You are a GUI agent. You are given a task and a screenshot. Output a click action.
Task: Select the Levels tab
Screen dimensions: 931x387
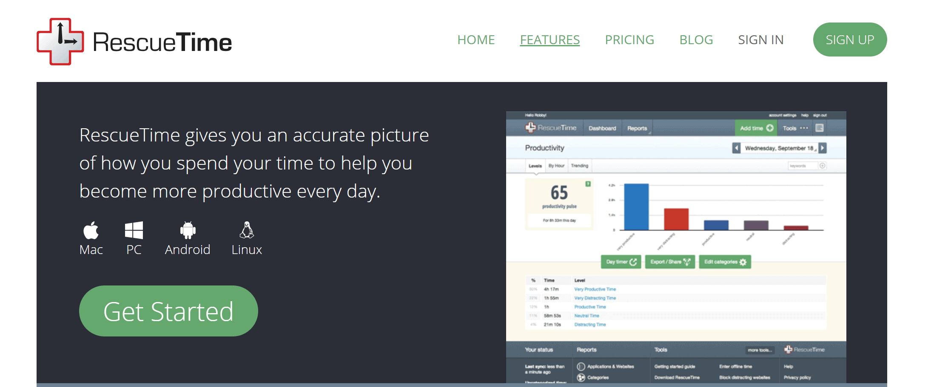pos(535,166)
